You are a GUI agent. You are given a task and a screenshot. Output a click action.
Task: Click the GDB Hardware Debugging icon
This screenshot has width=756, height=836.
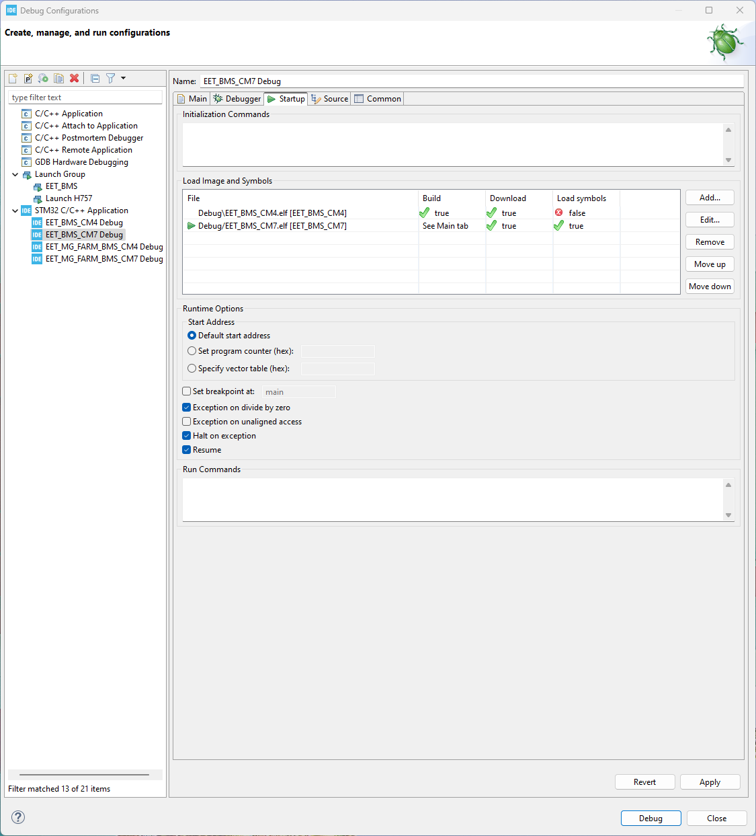click(26, 162)
